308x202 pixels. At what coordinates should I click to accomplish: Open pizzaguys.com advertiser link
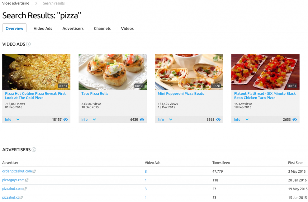[13, 180]
